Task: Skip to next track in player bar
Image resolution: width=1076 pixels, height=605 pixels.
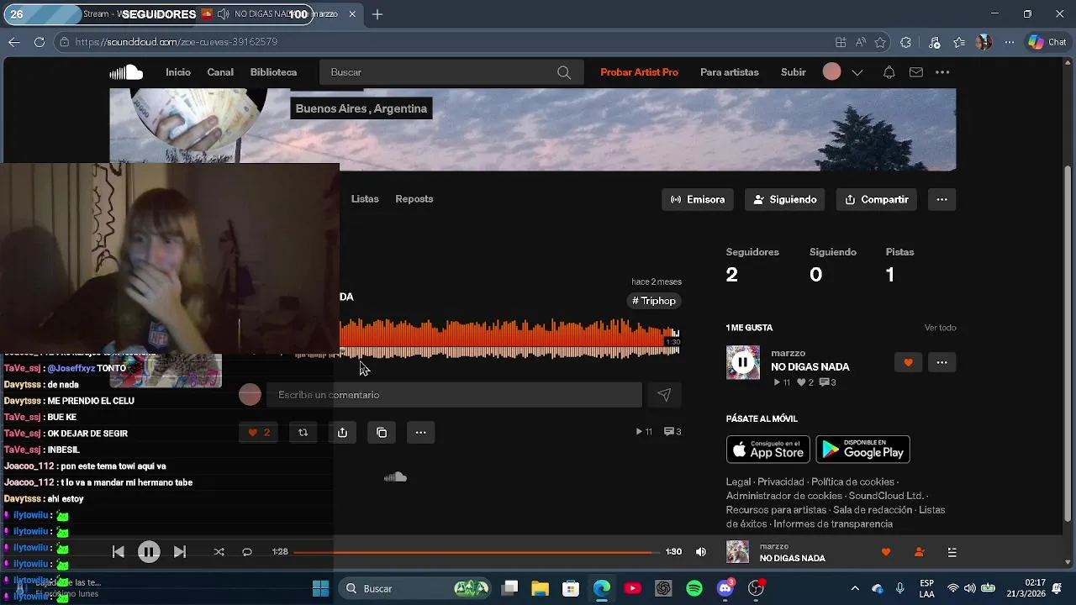Action: pos(179,552)
